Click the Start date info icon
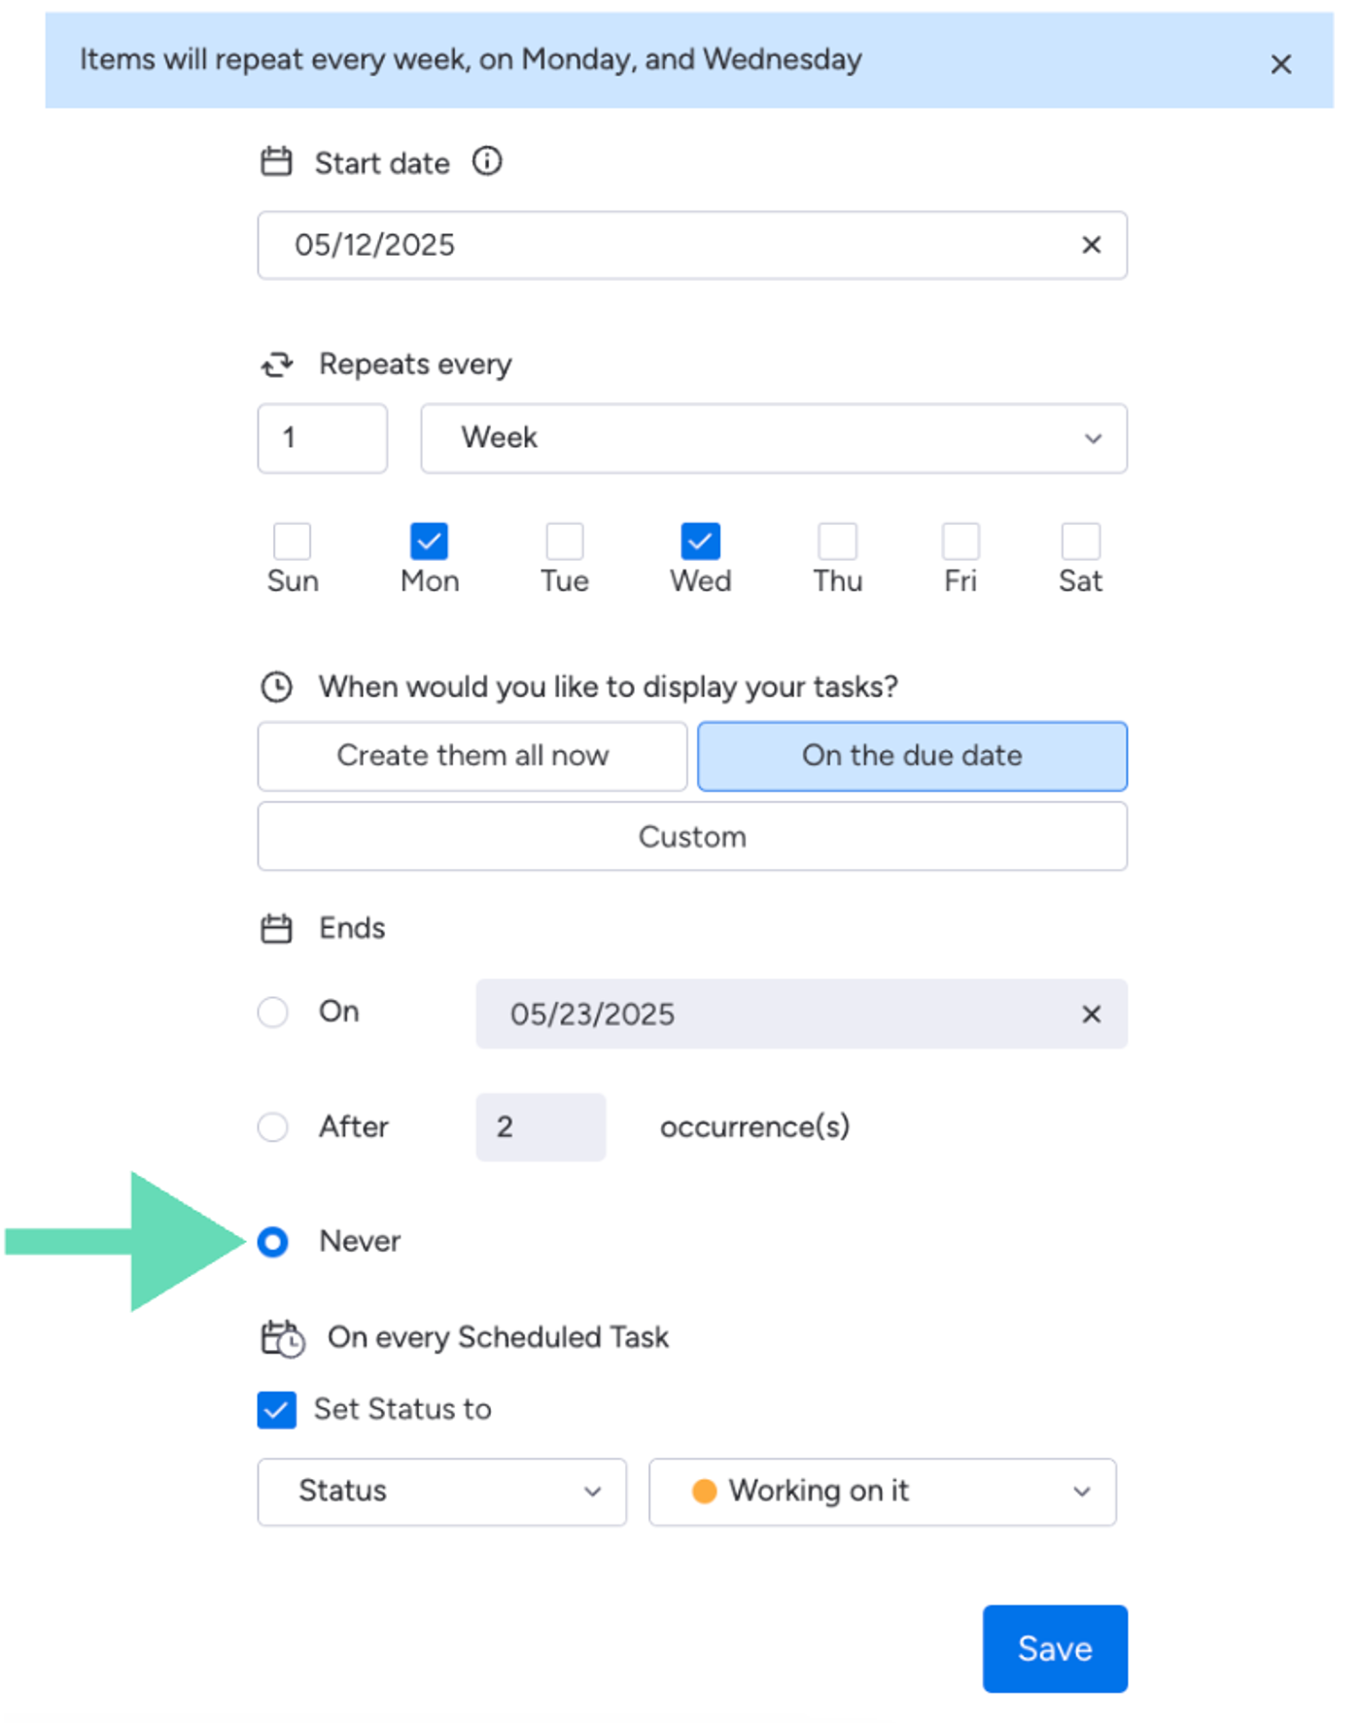The image size is (1361, 1723). [x=487, y=161]
